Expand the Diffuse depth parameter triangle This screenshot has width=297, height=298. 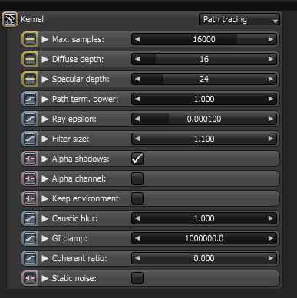click(x=45, y=59)
